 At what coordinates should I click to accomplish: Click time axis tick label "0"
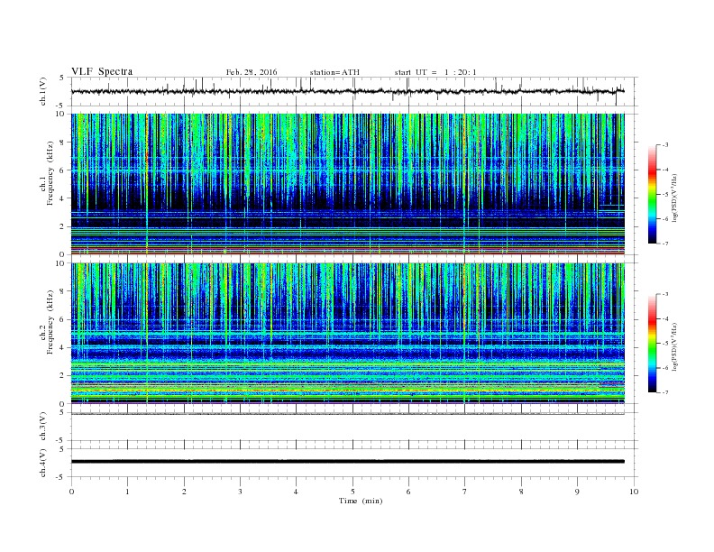pos(71,492)
